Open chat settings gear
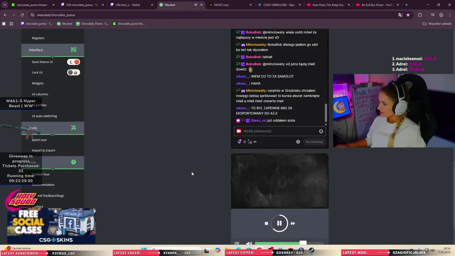Viewport: 455px width, 256px height. (298, 142)
